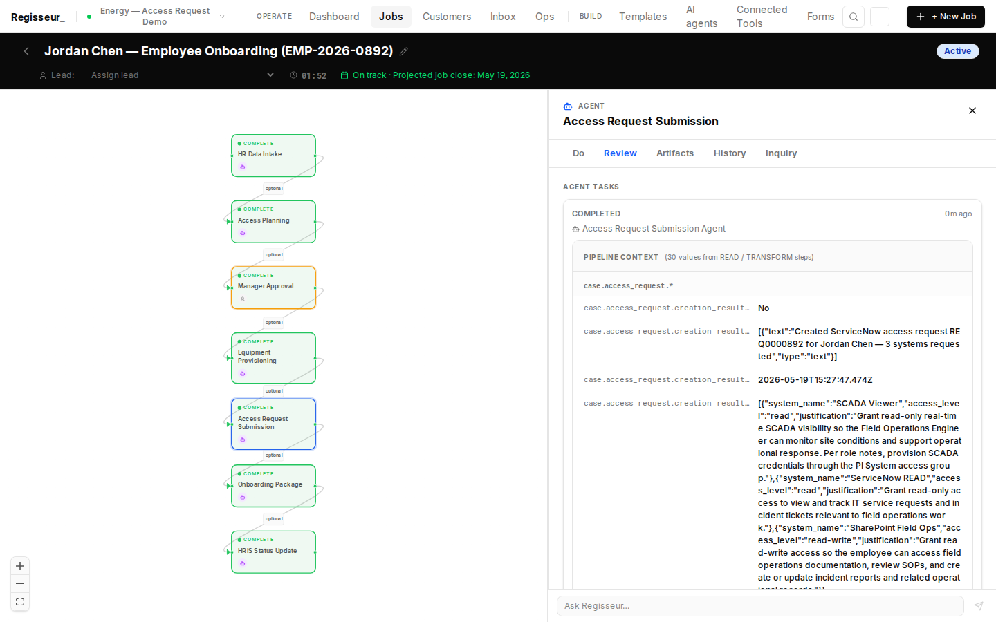The height and width of the screenshot is (622, 996).
Task: Click the agent icon in HR Data Intake node
Action: point(242,167)
